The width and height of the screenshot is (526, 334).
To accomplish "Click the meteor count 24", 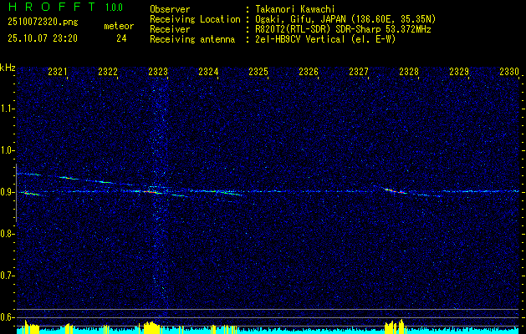I will point(121,38).
